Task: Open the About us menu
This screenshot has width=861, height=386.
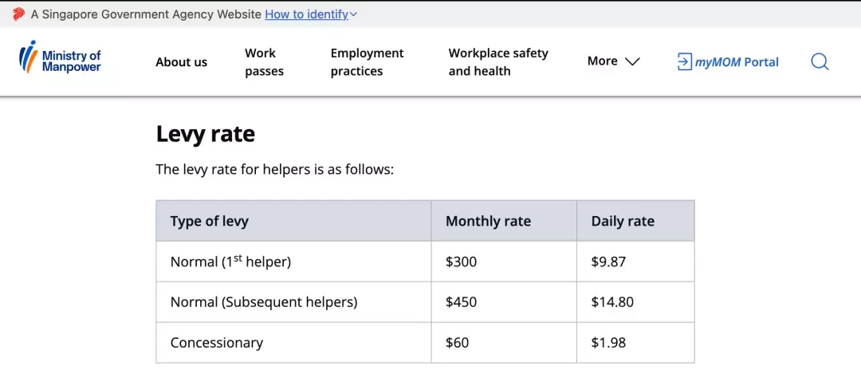Action: (x=181, y=62)
